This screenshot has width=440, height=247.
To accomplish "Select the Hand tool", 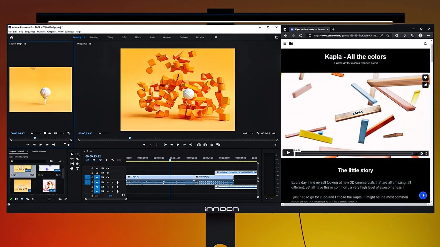I will coord(72,169).
